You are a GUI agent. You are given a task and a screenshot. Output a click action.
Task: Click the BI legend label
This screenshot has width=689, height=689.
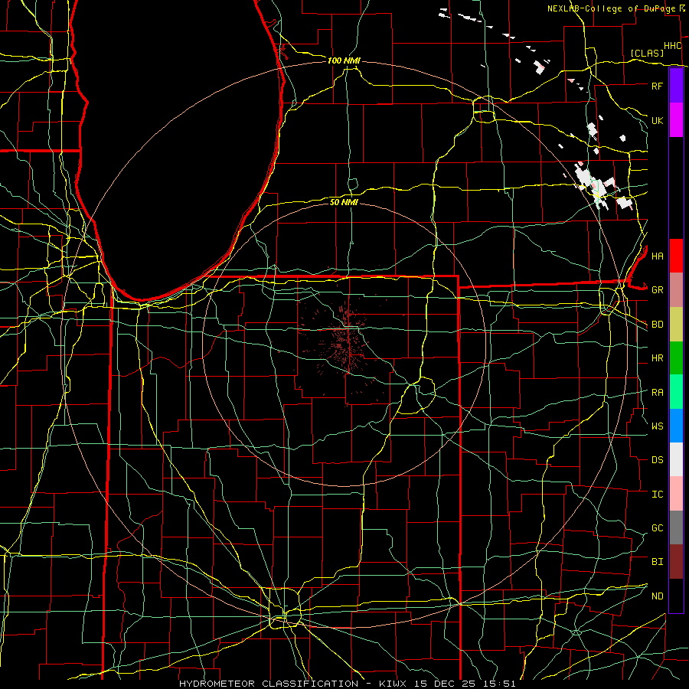coord(657,562)
